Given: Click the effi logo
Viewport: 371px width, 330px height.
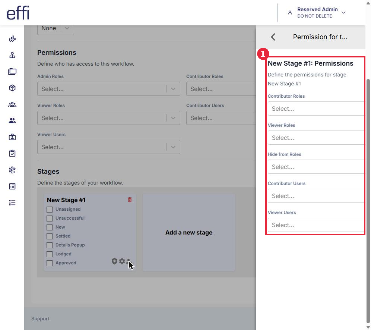Looking at the screenshot, I should coord(18,13).
